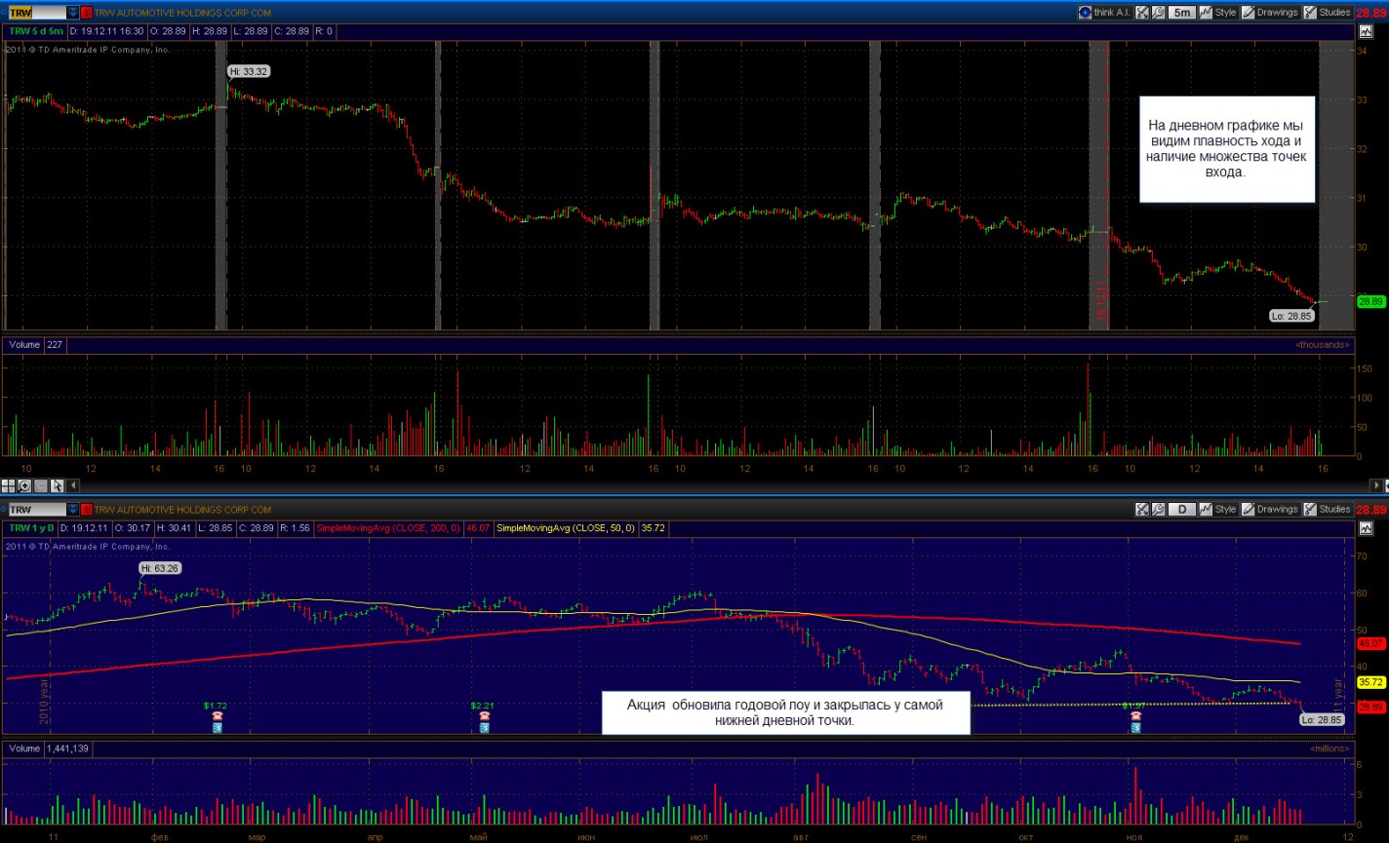This screenshot has height=843, width=1389.
Task: Select SimpleMovingAvg (CLOSE, 50, 0) study label
Action: [x=567, y=527]
